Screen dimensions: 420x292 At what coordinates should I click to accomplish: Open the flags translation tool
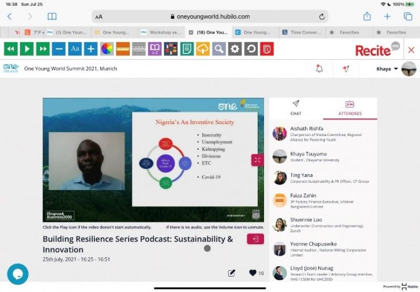click(171, 49)
